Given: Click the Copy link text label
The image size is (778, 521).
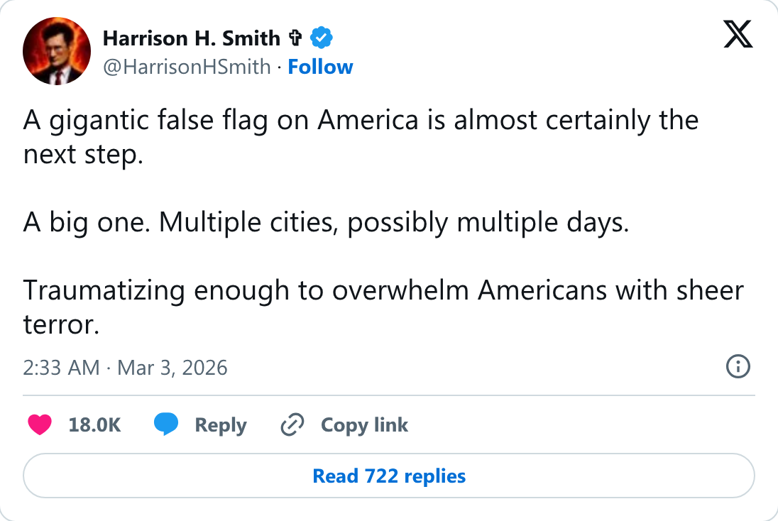Looking at the screenshot, I should [364, 426].
